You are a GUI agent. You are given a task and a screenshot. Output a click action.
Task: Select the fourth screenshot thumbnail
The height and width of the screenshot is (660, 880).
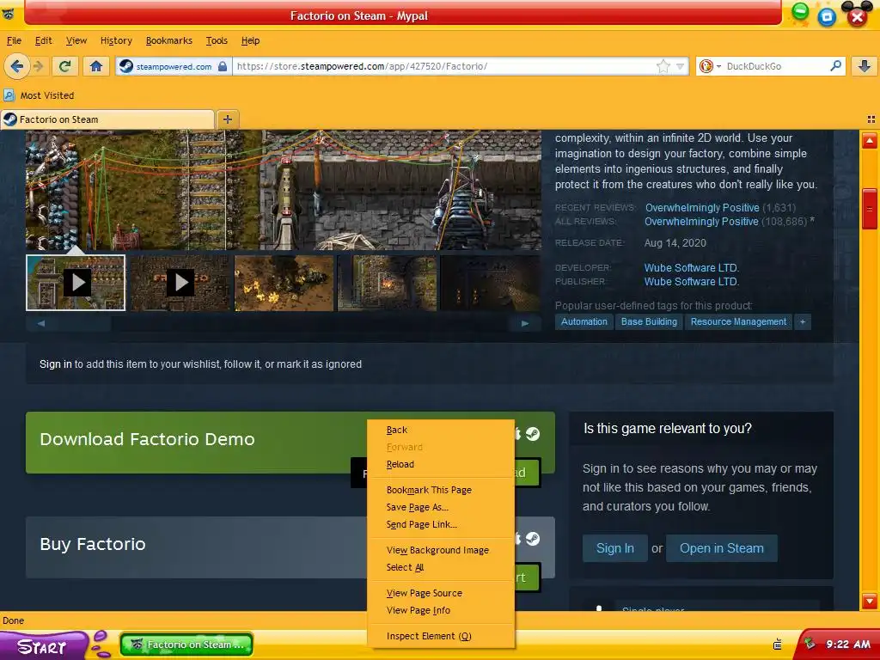(388, 282)
